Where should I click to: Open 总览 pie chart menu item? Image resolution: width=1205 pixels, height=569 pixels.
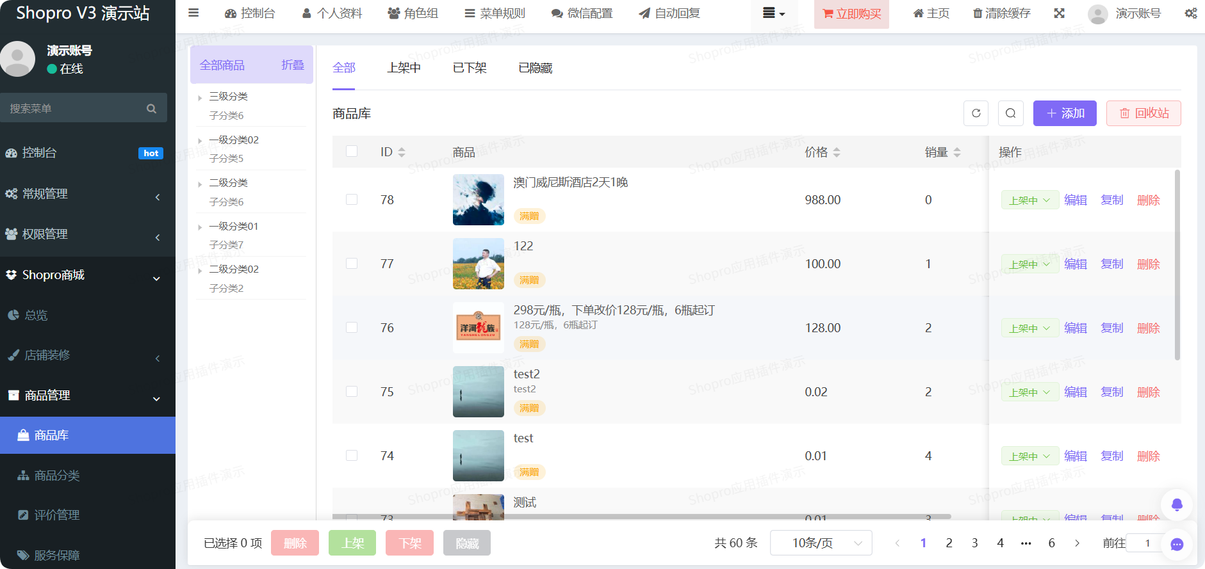(88, 316)
